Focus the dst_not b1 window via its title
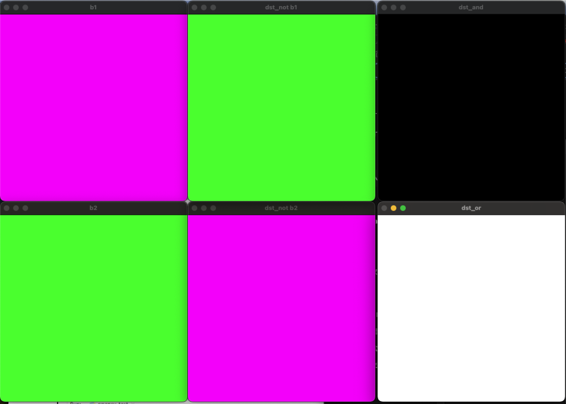The height and width of the screenshot is (404, 566). (x=281, y=8)
